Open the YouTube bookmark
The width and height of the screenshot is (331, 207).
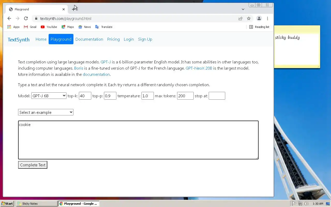coord(49,27)
